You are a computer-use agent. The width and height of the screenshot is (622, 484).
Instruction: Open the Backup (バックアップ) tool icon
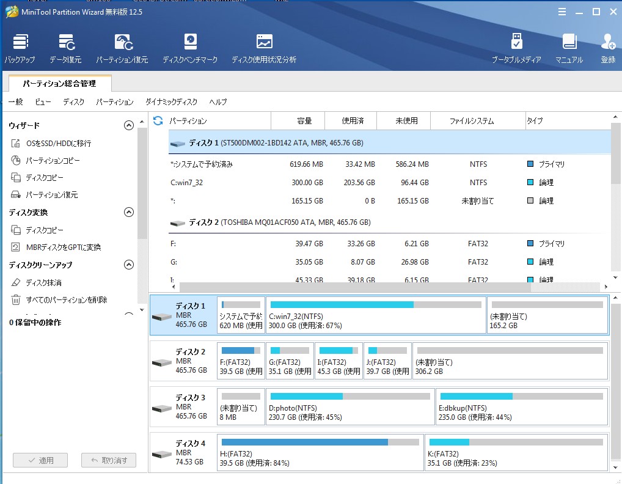coord(20,42)
